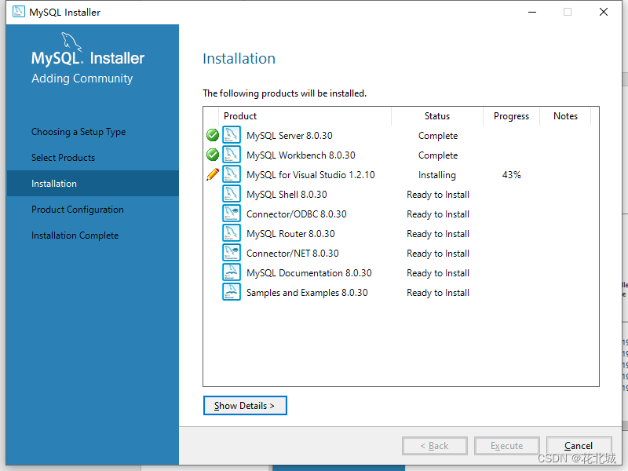Click the MySQL Server 8.0.30 product icon
The height and width of the screenshot is (471, 628).
(232, 135)
